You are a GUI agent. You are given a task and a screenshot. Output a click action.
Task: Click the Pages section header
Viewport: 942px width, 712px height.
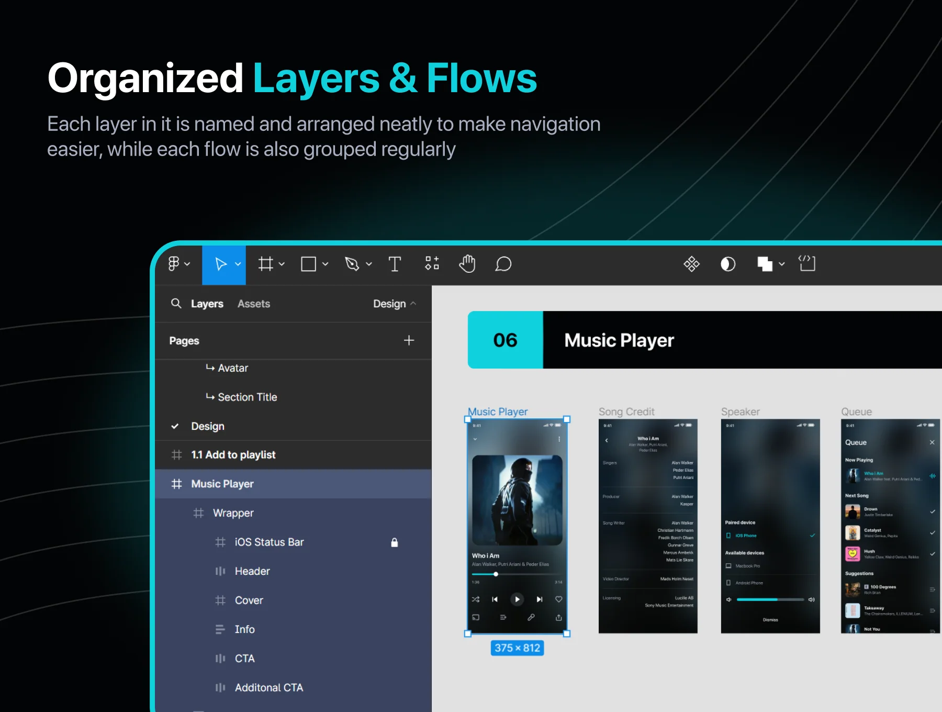pyautogui.click(x=184, y=341)
